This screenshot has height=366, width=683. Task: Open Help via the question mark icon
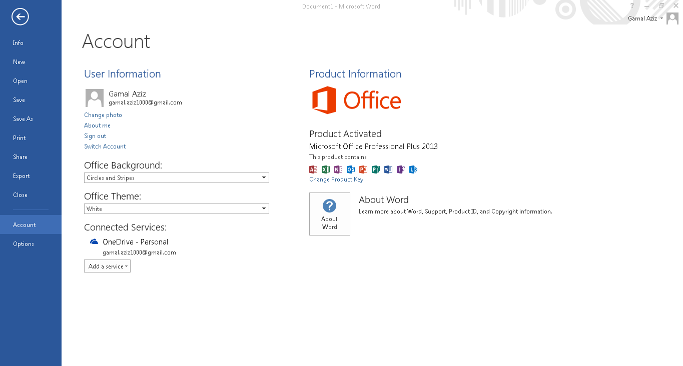632,6
